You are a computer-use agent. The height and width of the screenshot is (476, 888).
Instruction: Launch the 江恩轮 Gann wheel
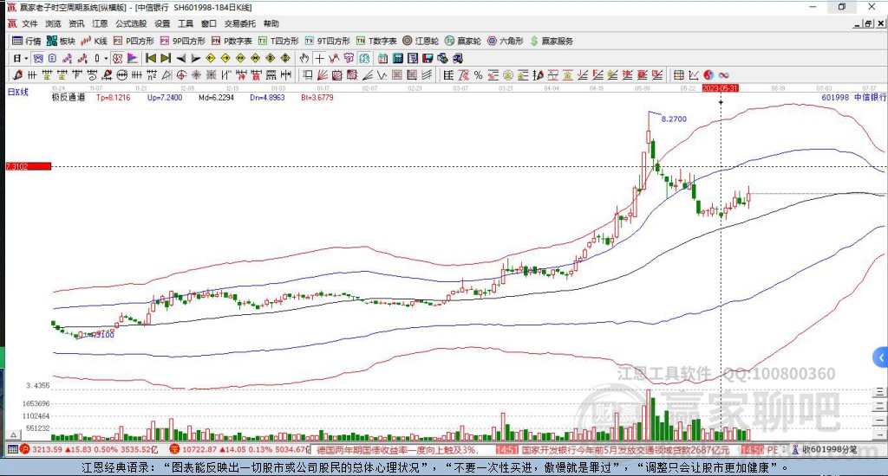[421, 41]
